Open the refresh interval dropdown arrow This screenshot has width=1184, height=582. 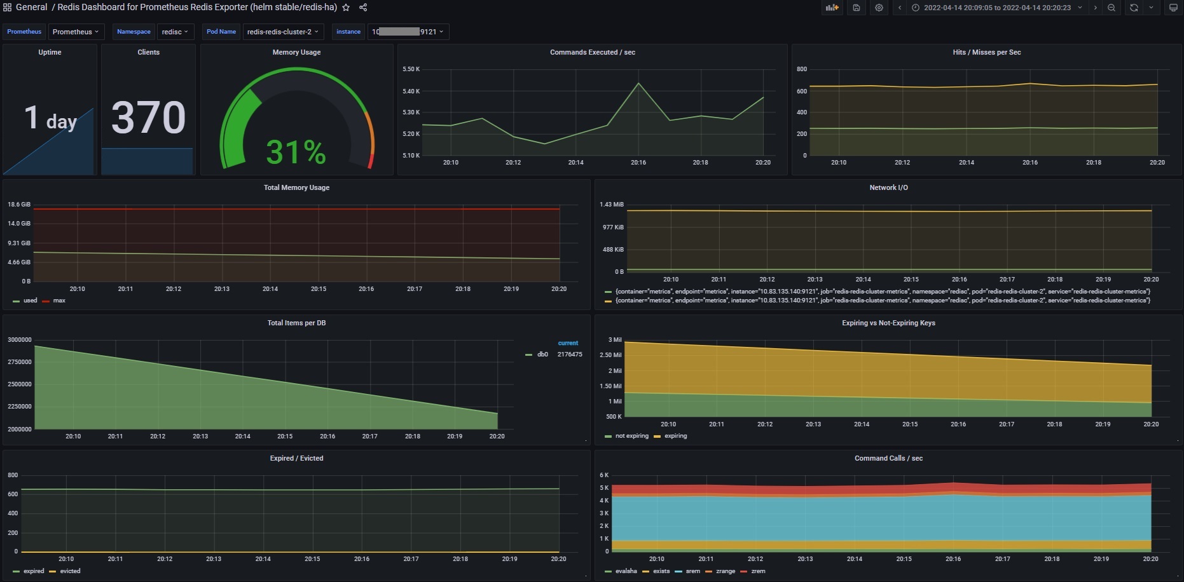(x=1151, y=8)
